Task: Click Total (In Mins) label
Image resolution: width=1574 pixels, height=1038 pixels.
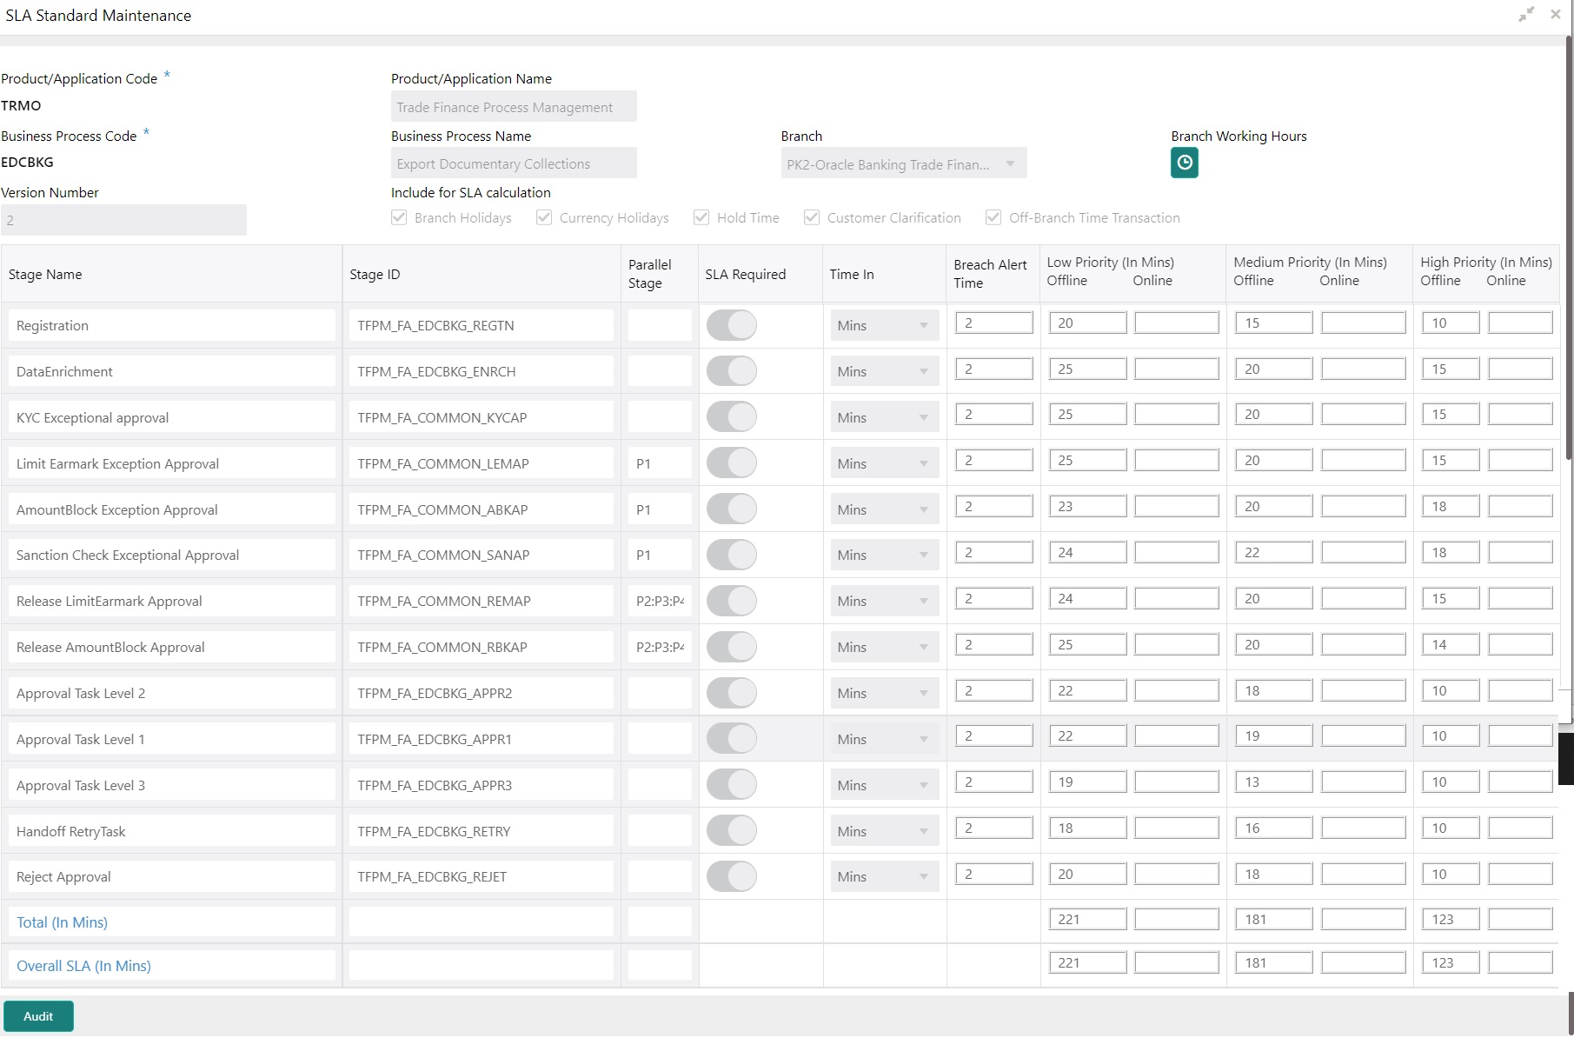Action: pyautogui.click(x=62, y=922)
